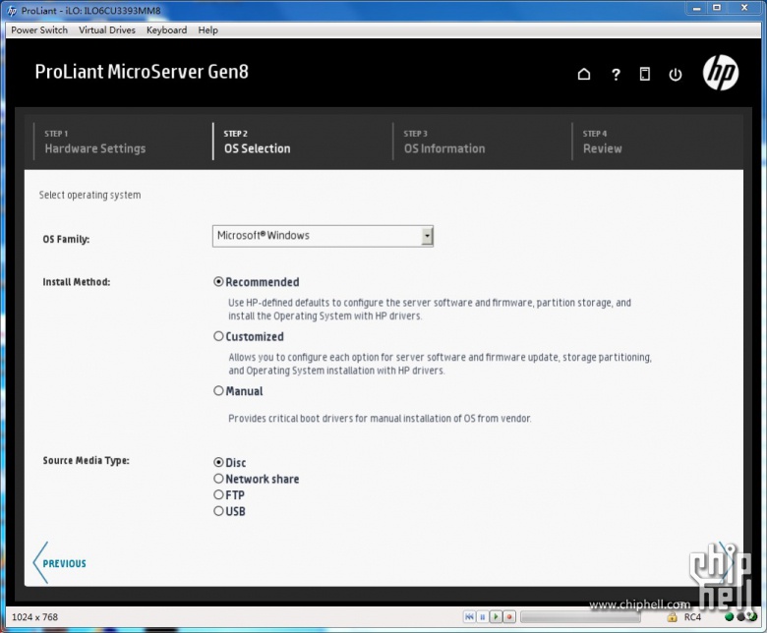The height and width of the screenshot is (633, 767).
Task: Click the 'OS Family:' label
Action: [66, 239]
